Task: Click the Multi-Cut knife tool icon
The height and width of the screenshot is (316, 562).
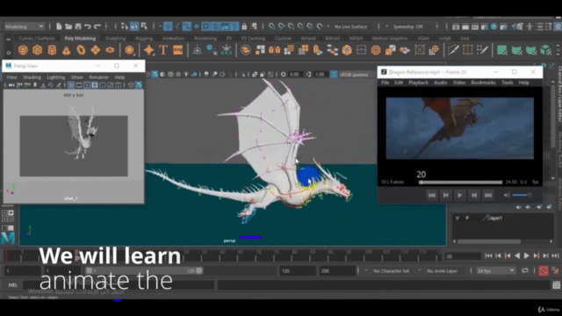Action: [453, 50]
